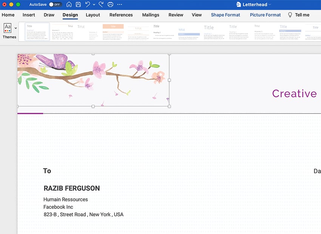Open the Mailings tab
321x234 pixels.
pos(151,15)
